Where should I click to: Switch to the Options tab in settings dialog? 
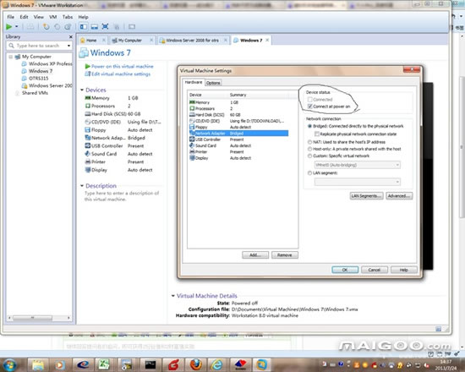point(213,83)
